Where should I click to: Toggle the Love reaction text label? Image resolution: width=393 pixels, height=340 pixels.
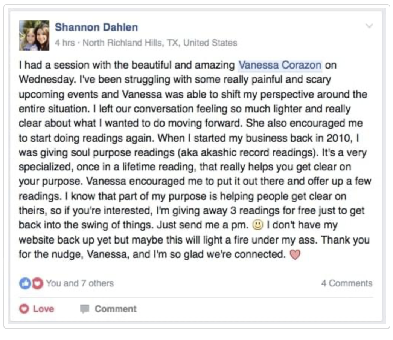coord(43,309)
